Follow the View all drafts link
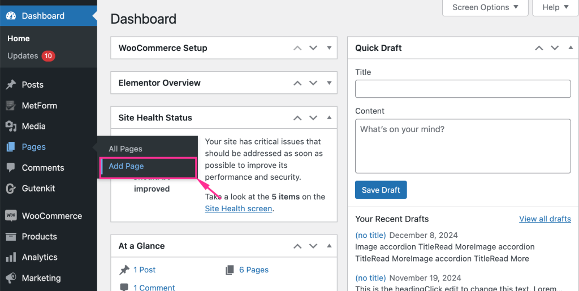 (545, 219)
